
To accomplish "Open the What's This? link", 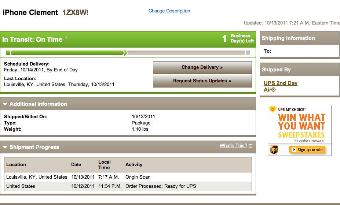I will 233,145.
